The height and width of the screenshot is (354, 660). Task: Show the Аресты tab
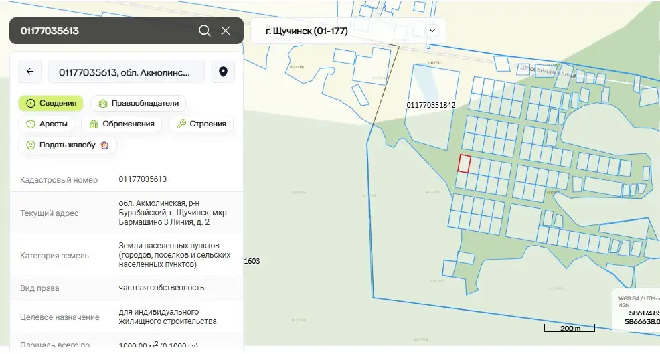click(x=46, y=124)
